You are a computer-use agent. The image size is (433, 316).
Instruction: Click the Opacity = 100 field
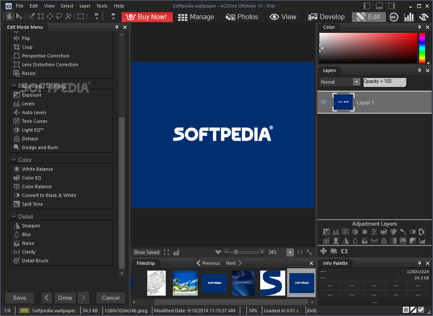[x=384, y=82]
